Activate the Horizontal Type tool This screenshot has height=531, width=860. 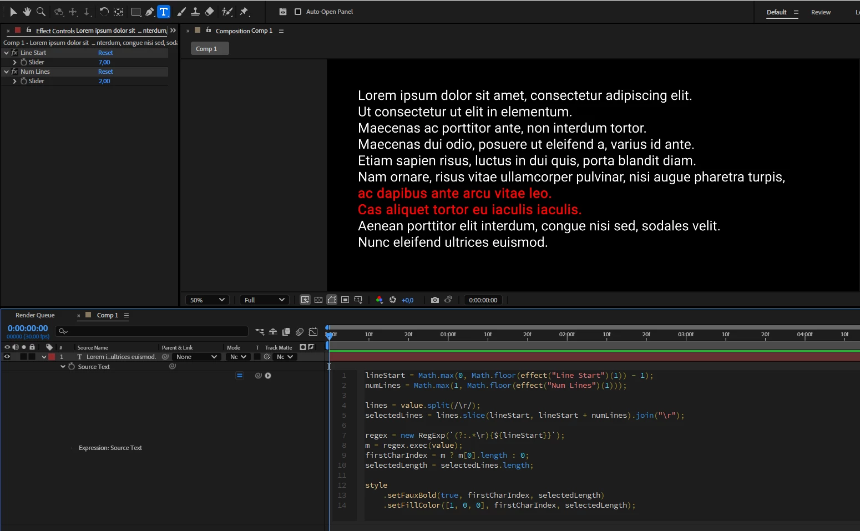click(164, 12)
